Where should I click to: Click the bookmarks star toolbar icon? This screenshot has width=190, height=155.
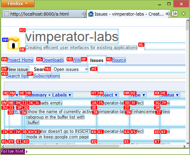point(175,13)
